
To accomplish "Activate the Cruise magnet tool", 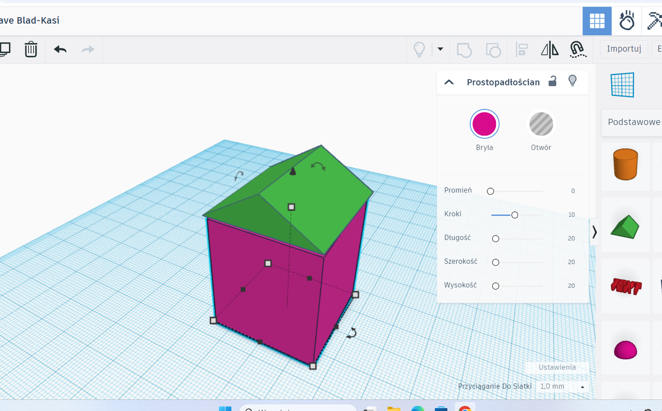I will coord(577,50).
